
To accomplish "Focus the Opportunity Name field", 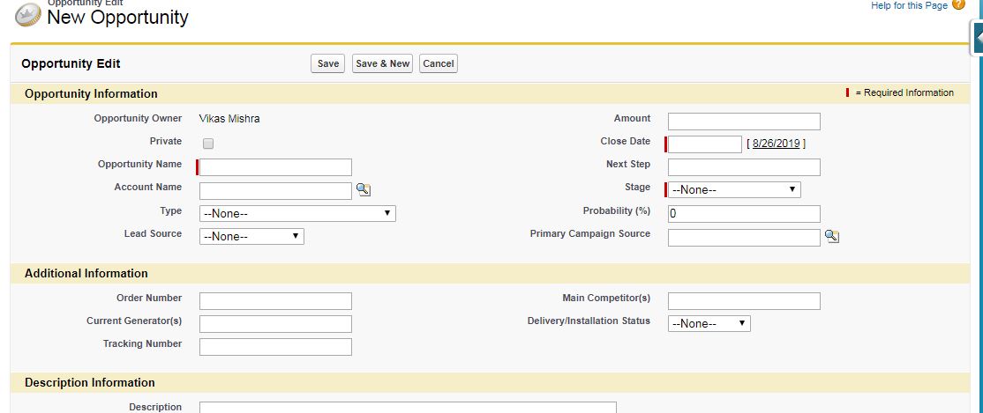I will (x=276, y=167).
